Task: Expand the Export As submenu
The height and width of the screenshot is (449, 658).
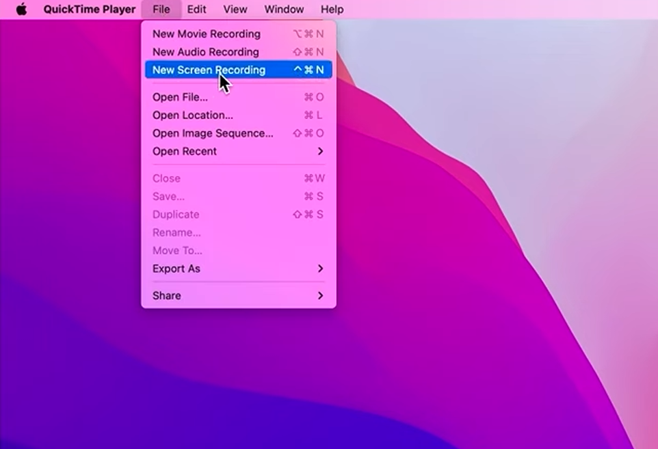Action: (176, 269)
